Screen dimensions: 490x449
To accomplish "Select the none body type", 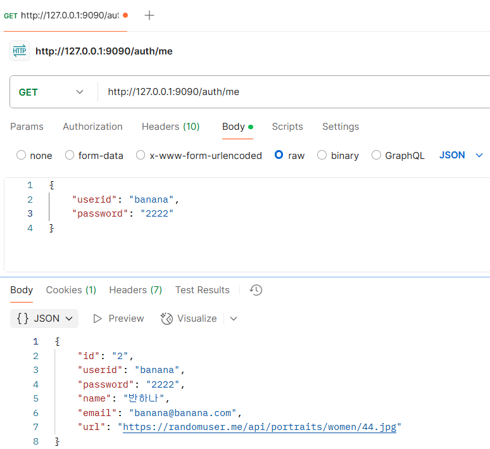I will [22, 155].
